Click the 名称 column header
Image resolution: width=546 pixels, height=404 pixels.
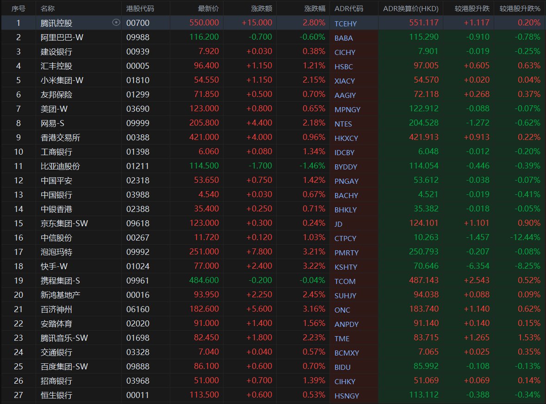[48, 9]
